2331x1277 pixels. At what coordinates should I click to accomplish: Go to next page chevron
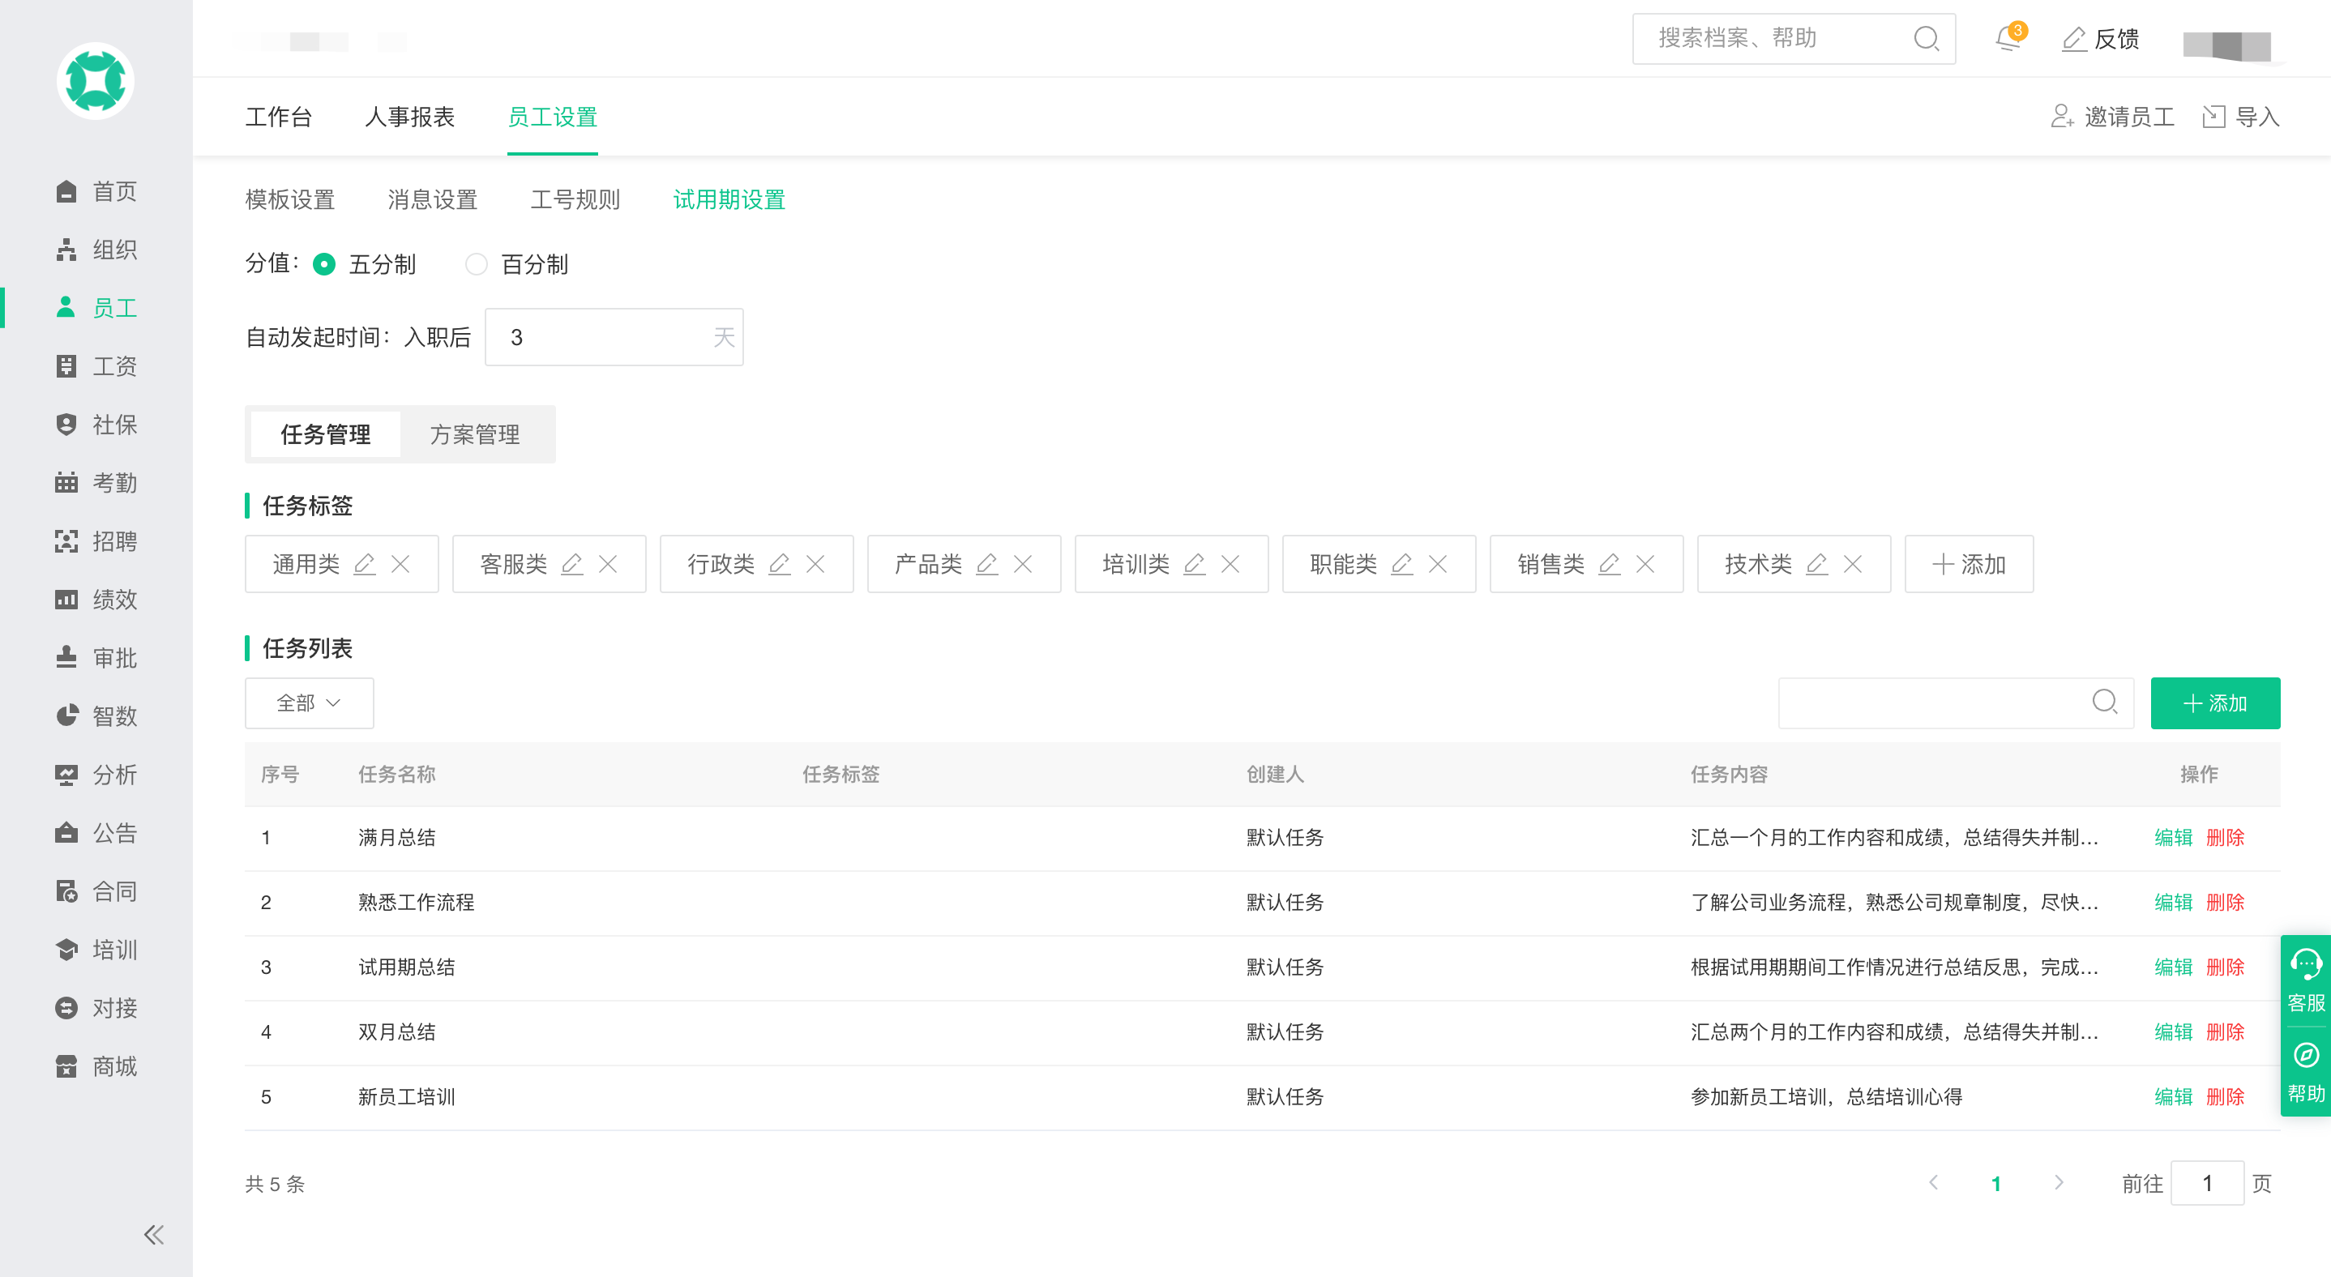pos(2059,1183)
